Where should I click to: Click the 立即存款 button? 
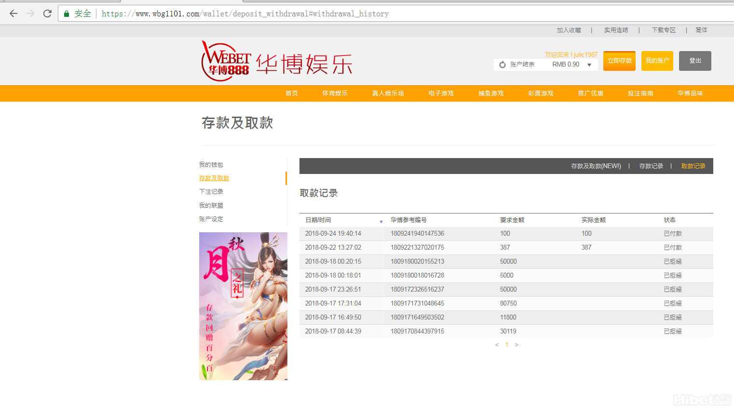click(619, 61)
